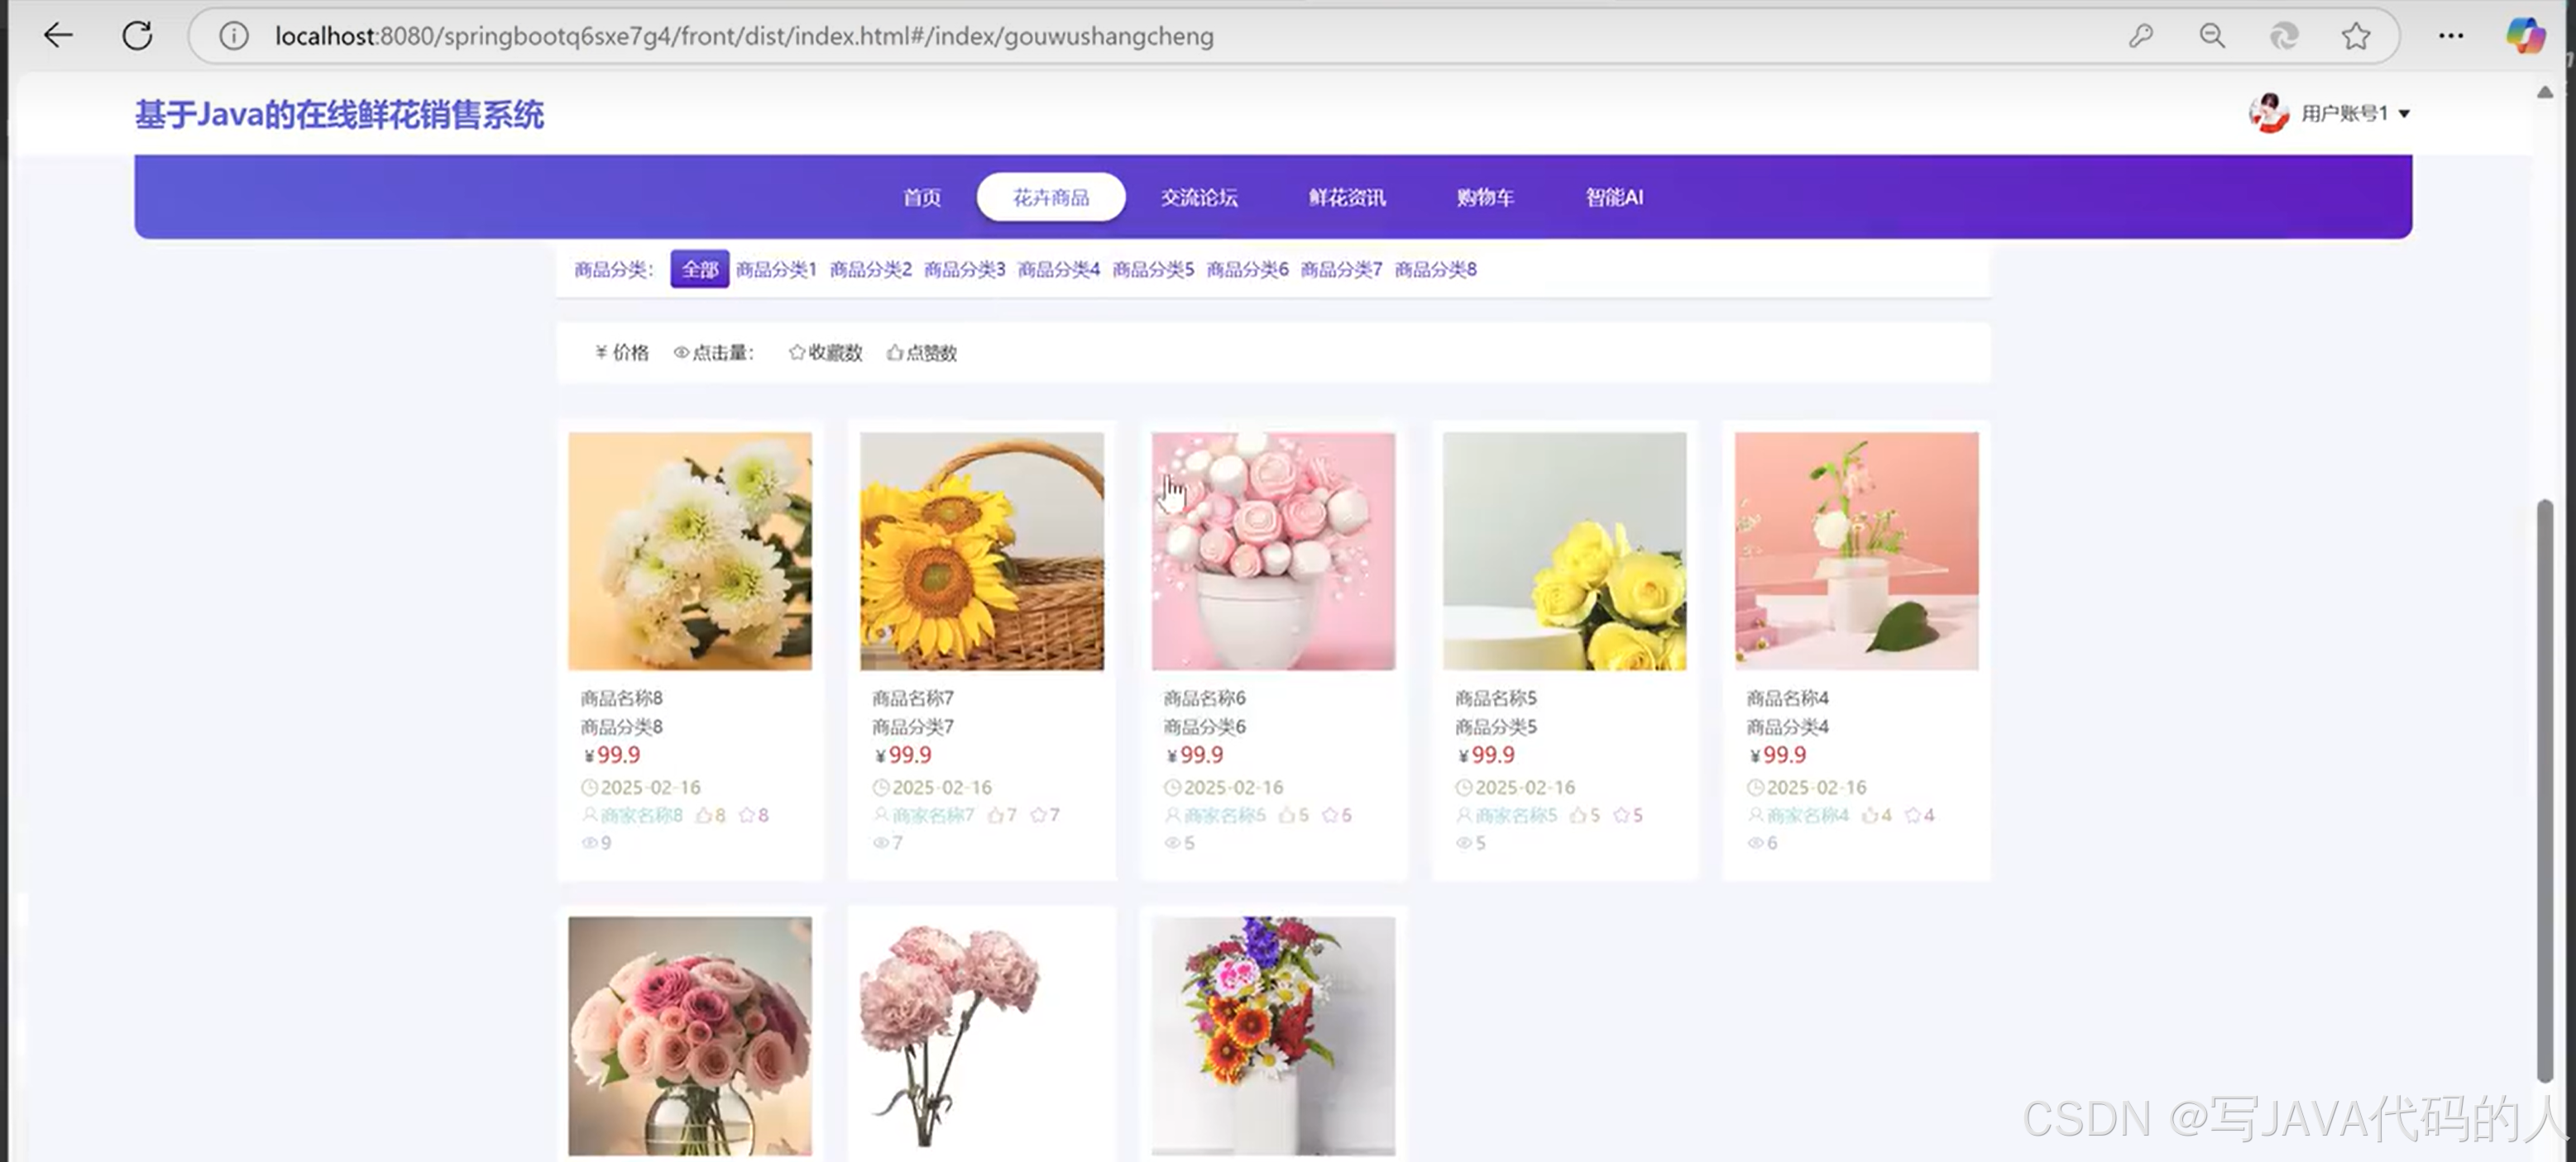The height and width of the screenshot is (1162, 2576).
Task: Click the zoom magnifier icon in address bar
Action: pos(2212,36)
